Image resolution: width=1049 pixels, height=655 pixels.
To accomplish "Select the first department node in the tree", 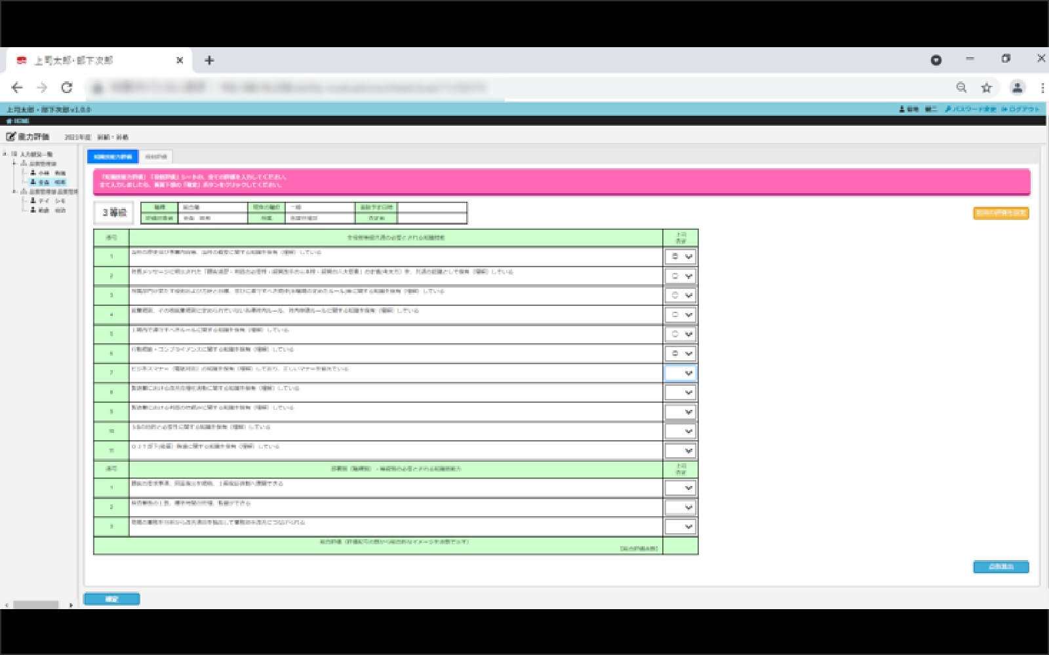I will [39, 164].
